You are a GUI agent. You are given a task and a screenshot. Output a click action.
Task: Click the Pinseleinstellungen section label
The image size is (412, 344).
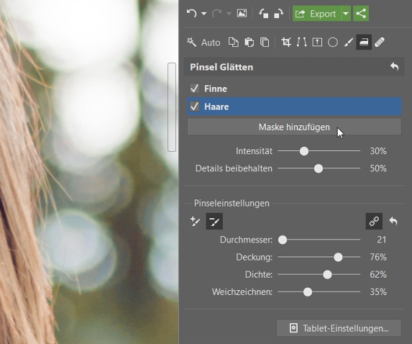[x=232, y=203]
